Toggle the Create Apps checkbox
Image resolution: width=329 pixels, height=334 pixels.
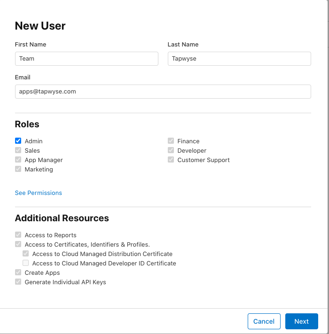(18, 272)
